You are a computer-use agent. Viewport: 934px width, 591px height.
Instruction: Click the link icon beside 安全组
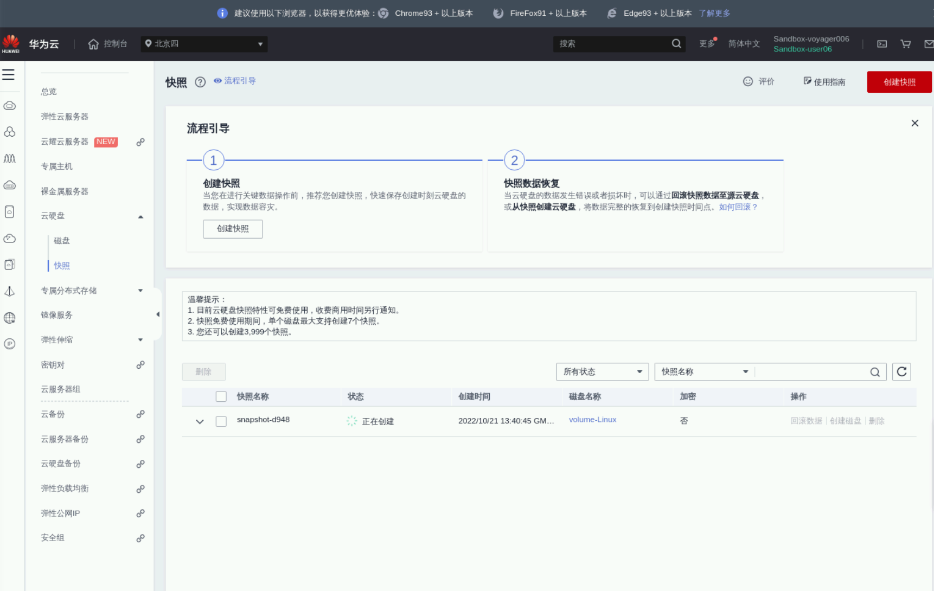(x=140, y=538)
